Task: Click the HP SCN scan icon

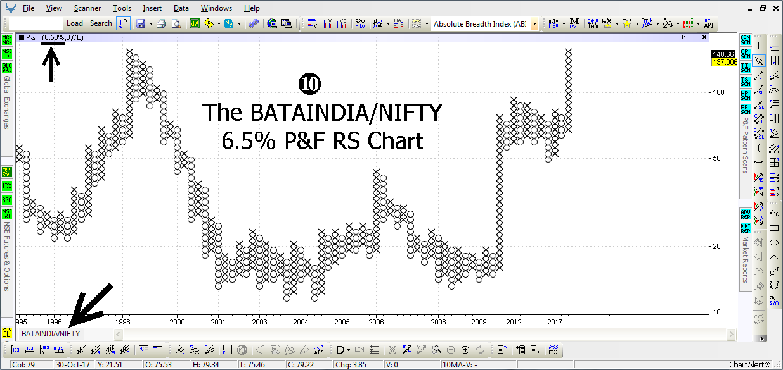Action: tap(745, 96)
